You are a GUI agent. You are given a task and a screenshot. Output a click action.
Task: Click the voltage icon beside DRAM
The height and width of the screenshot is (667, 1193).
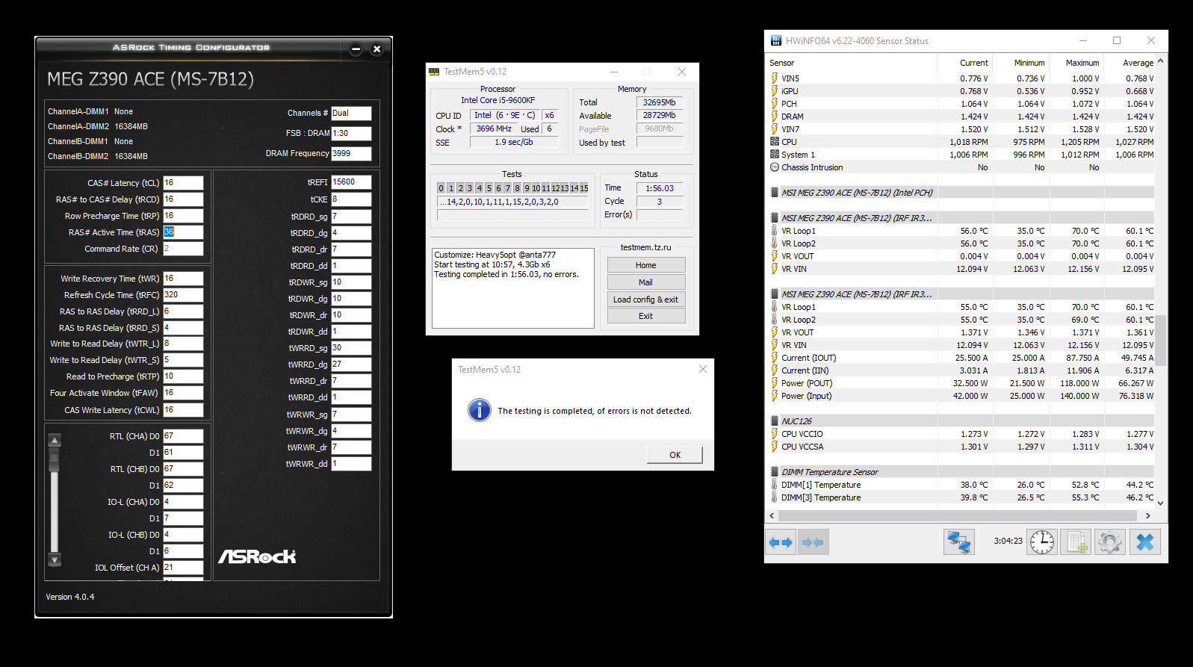(775, 117)
